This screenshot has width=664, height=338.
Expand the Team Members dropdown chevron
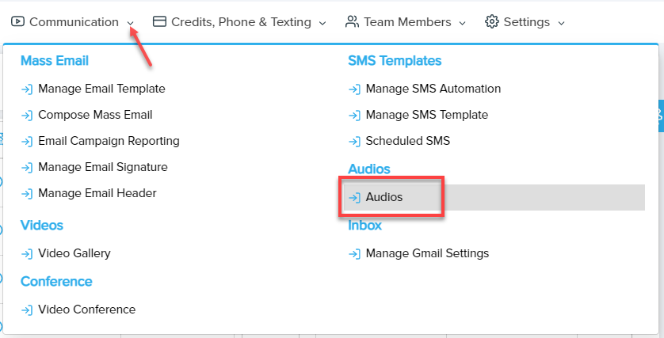tap(463, 24)
